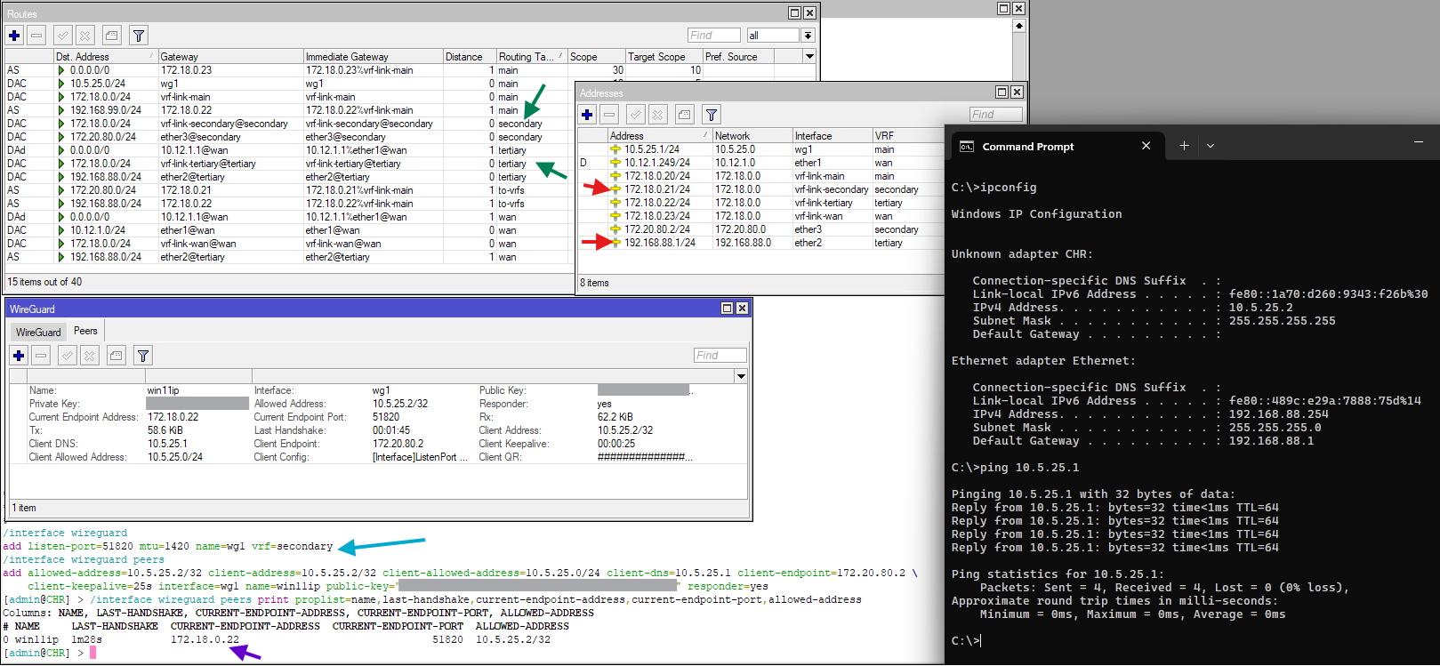Sort Addresses by Interface column

coord(832,135)
